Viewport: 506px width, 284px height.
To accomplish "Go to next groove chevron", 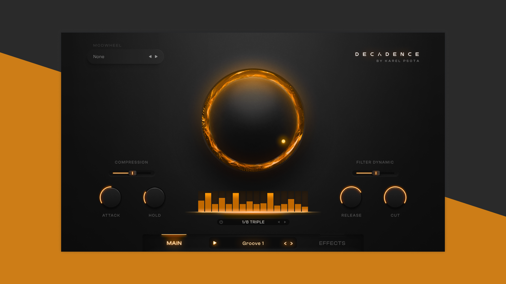I will point(291,244).
